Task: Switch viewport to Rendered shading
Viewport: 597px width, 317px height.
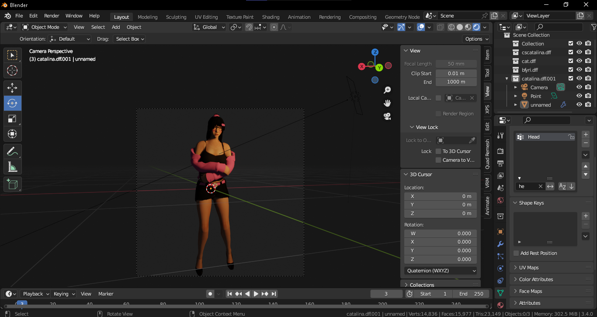Action: pos(476,27)
